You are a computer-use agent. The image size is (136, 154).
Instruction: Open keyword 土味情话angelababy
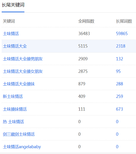pyautogui.click(x=22, y=147)
